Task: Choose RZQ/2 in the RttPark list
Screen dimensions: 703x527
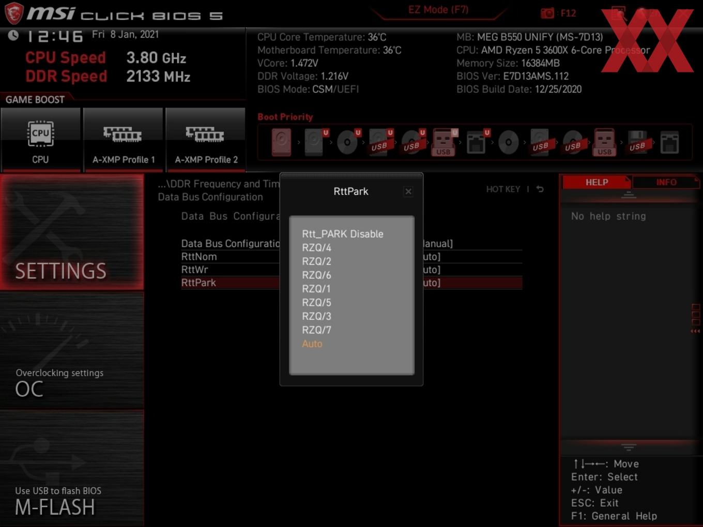Action: pos(317,261)
